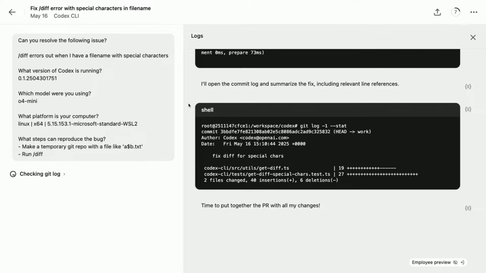486x273 pixels.
Task: Click the Employee preview label
Action: (x=431, y=262)
